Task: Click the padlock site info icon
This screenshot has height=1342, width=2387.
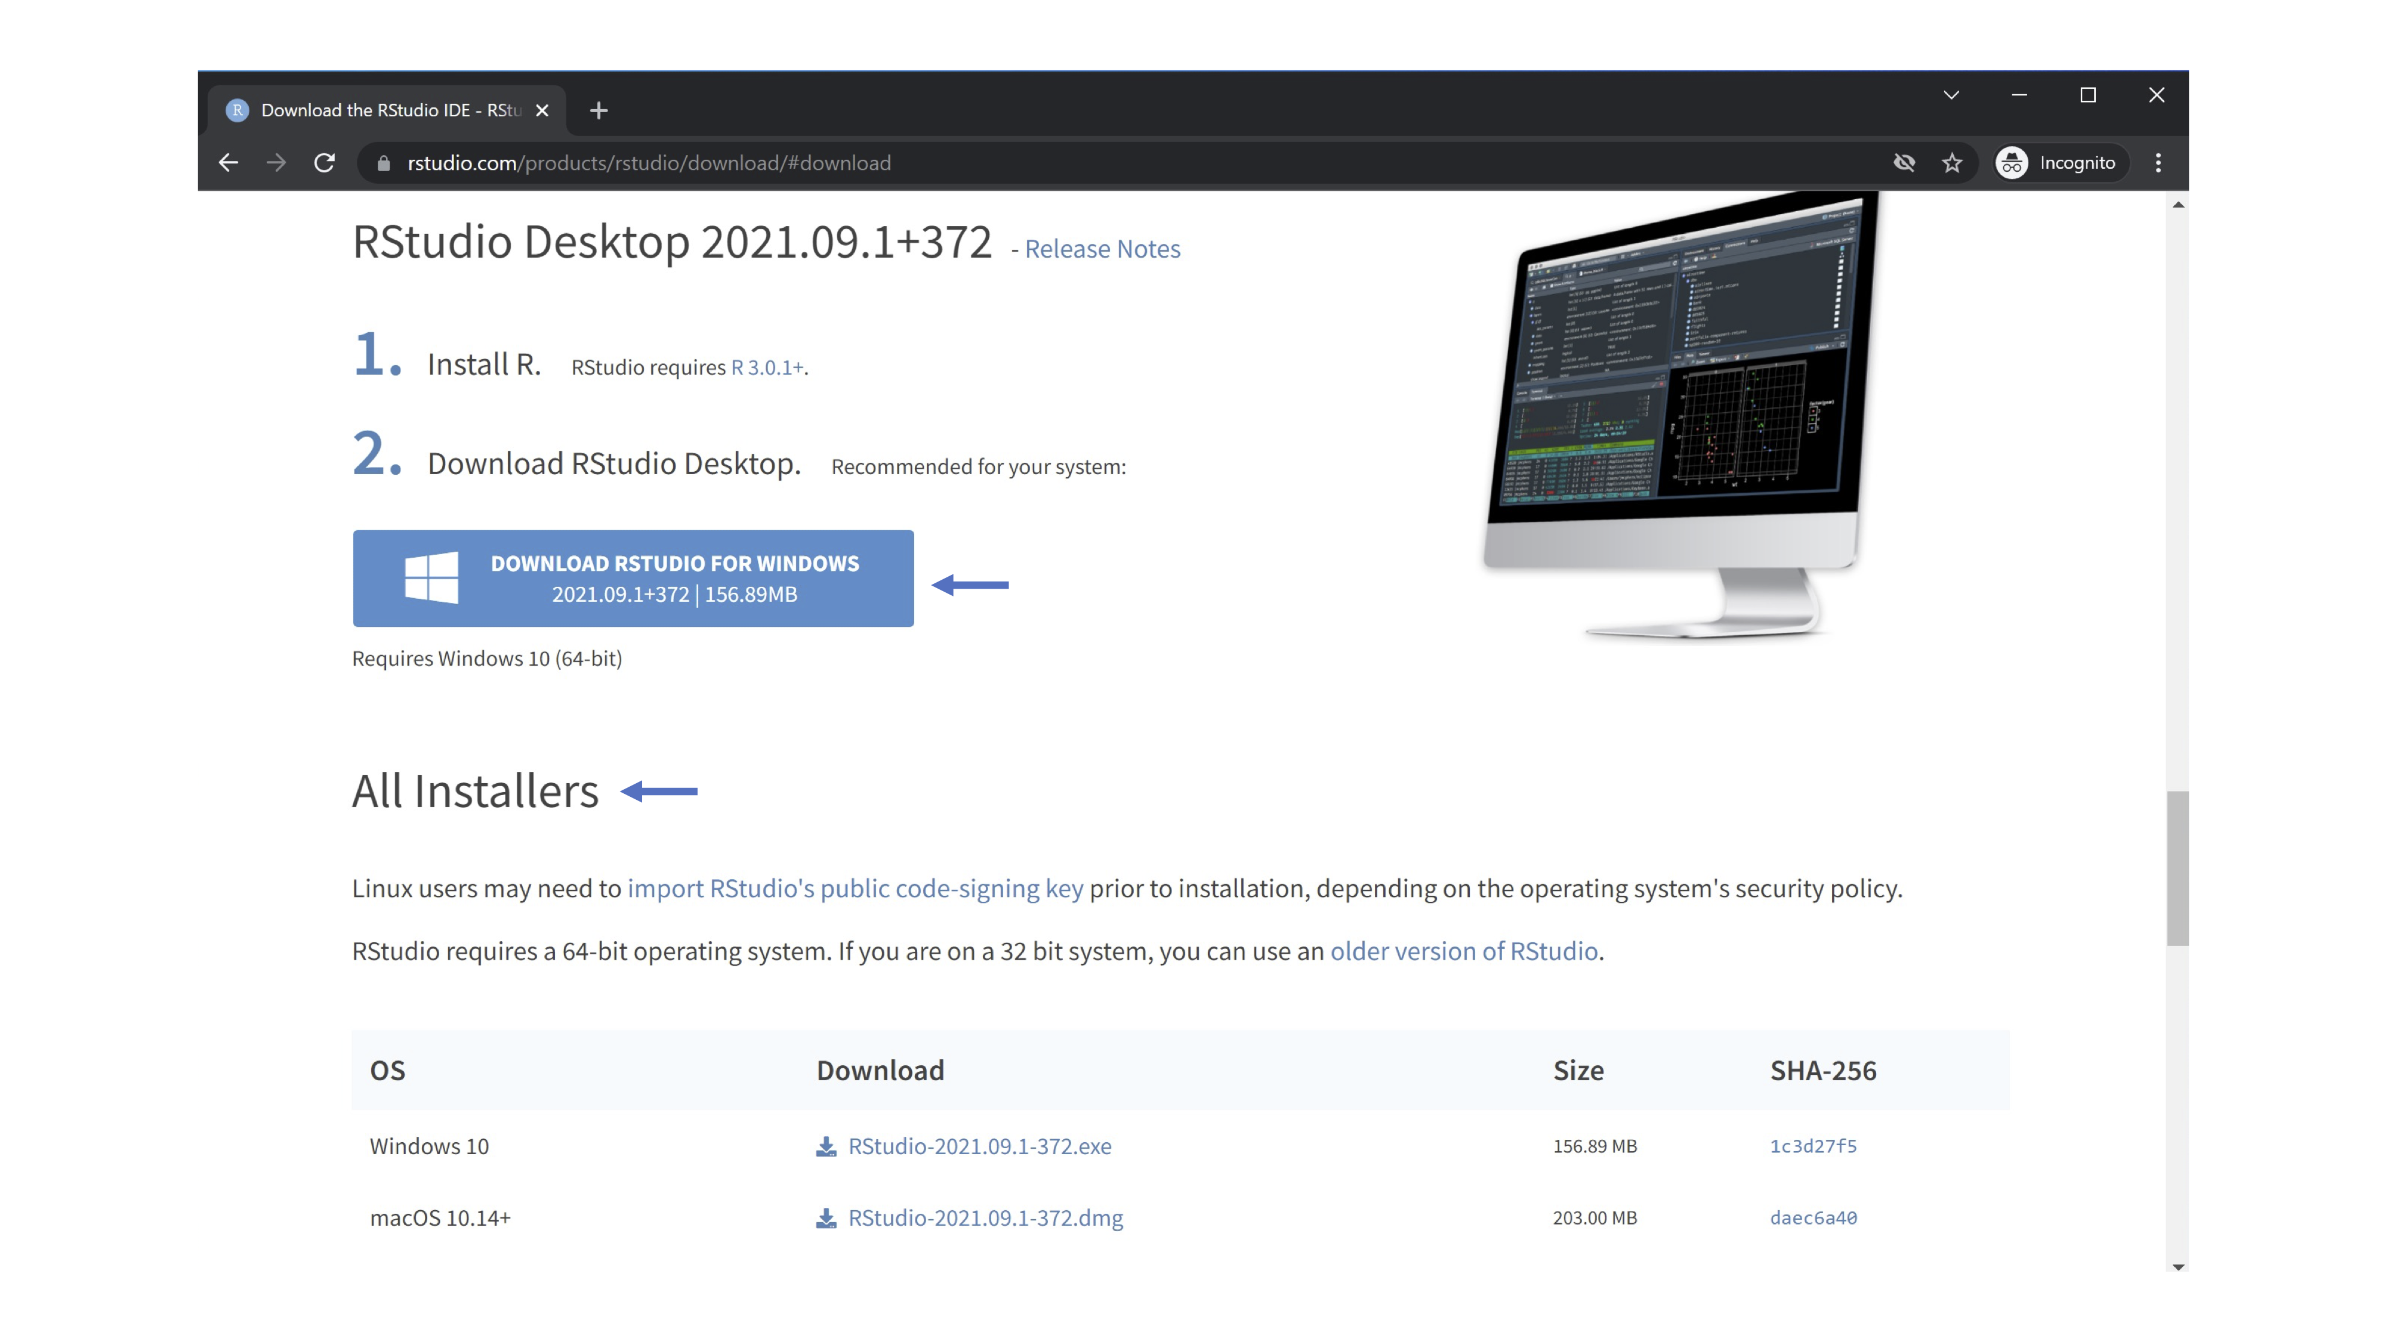Action: (x=384, y=163)
